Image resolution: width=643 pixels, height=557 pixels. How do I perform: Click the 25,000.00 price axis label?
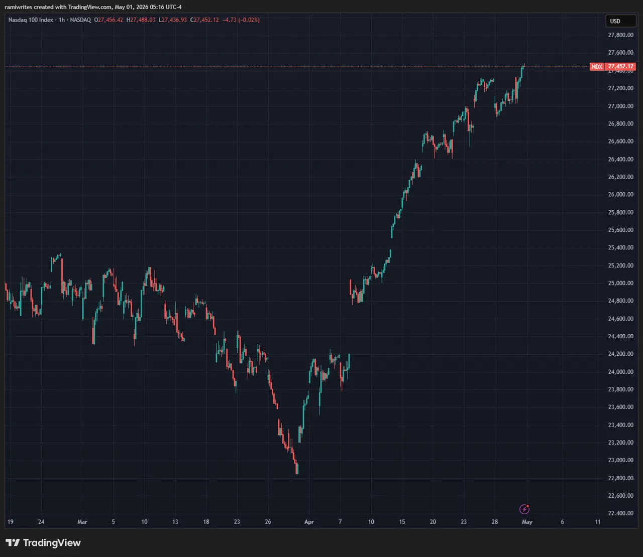pos(620,283)
